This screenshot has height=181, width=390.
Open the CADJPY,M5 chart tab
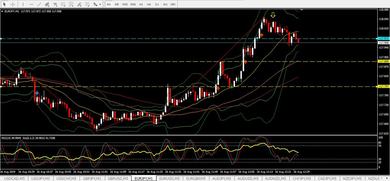327,178
